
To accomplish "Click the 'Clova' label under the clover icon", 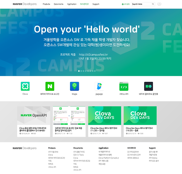I will tap(25, 94).
